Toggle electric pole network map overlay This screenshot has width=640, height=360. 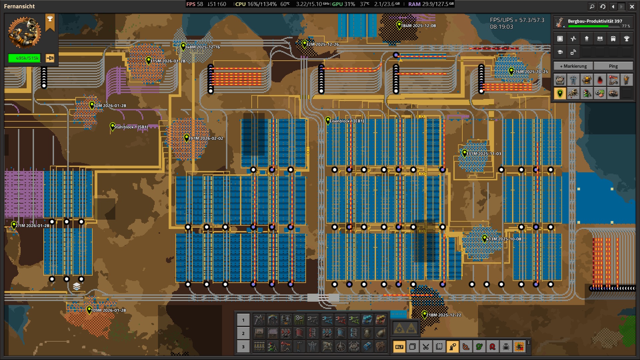[573, 80]
